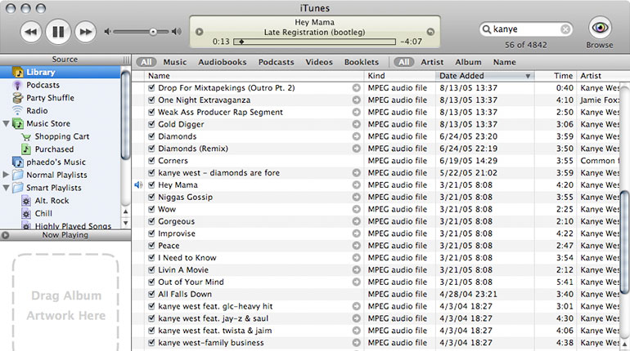Search by song Name only
The height and width of the screenshot is (351, 630).
504,62
